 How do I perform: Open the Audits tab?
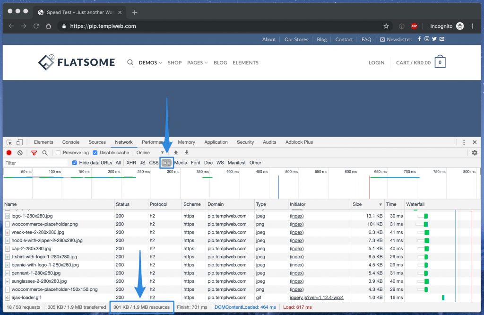pyautogui.click(x=269, y=142)
